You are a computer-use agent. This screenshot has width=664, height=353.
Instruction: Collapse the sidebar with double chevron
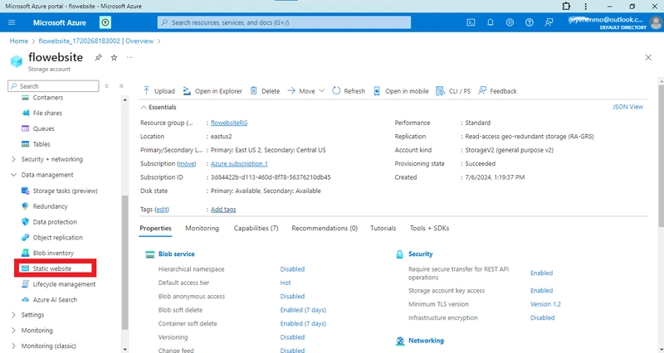[x=121, y=86]
